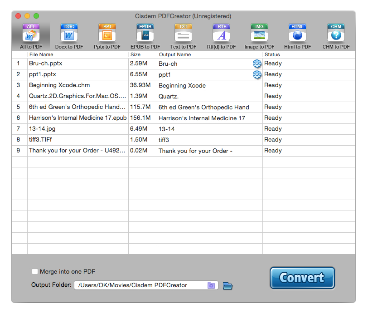Image resolution: width=368 pixels, height=314 pixels.
Task: Edit the Output Folder path field
Action: tap(146, 285)
